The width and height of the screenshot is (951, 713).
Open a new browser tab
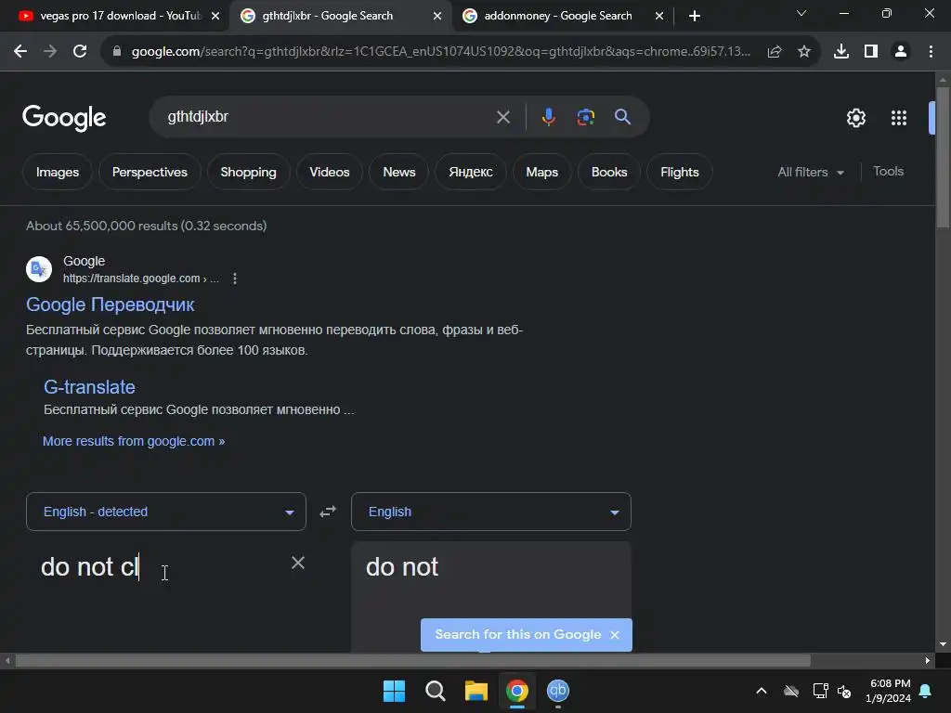coord(695,16)
